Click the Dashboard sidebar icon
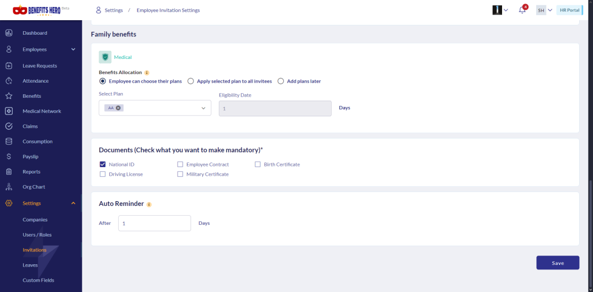The height and width of the screenshot is (292, 593). (9, 33)
